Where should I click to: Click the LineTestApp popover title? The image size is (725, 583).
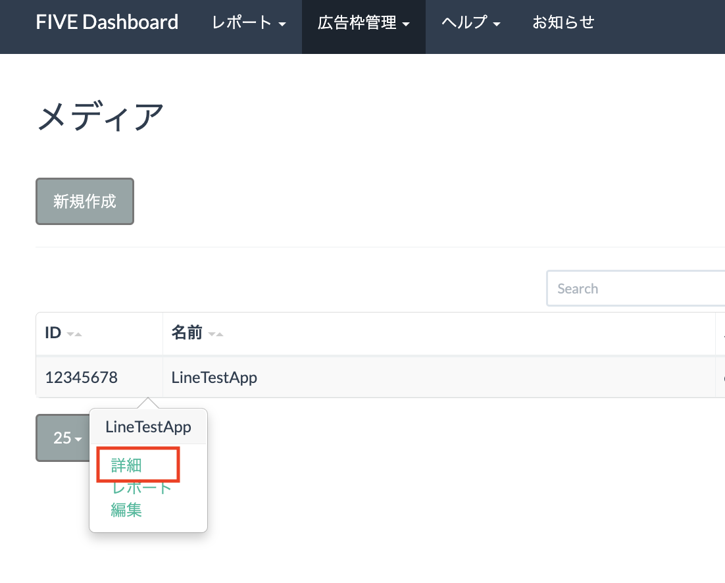coord(148,427)
